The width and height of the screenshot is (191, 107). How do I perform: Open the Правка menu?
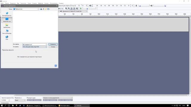point(7,3)
